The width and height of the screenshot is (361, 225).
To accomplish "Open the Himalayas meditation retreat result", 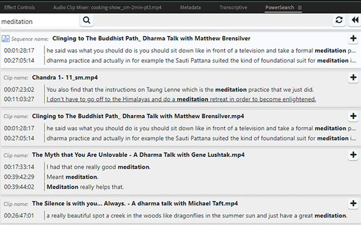I will click(181, 99).
